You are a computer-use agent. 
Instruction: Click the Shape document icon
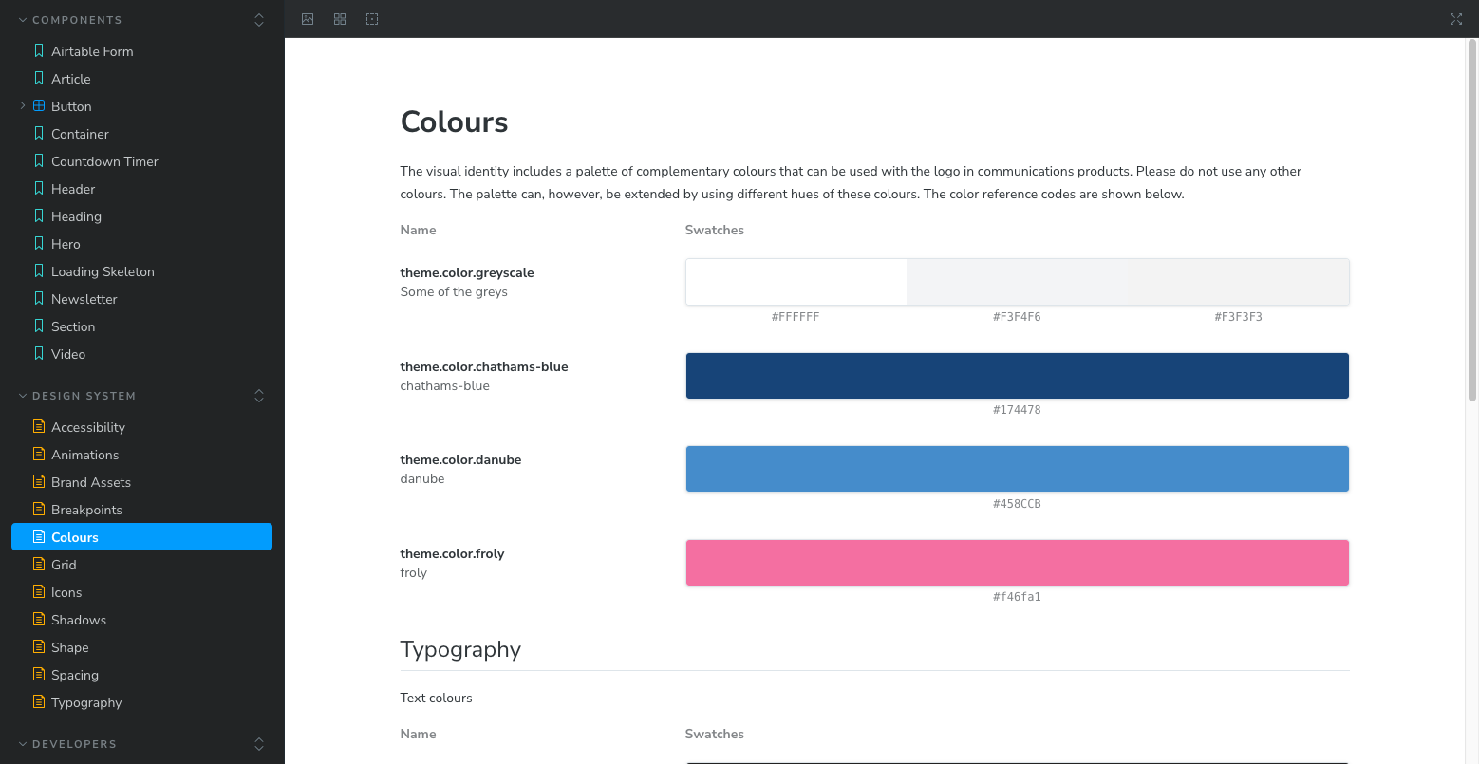(39, 646)
